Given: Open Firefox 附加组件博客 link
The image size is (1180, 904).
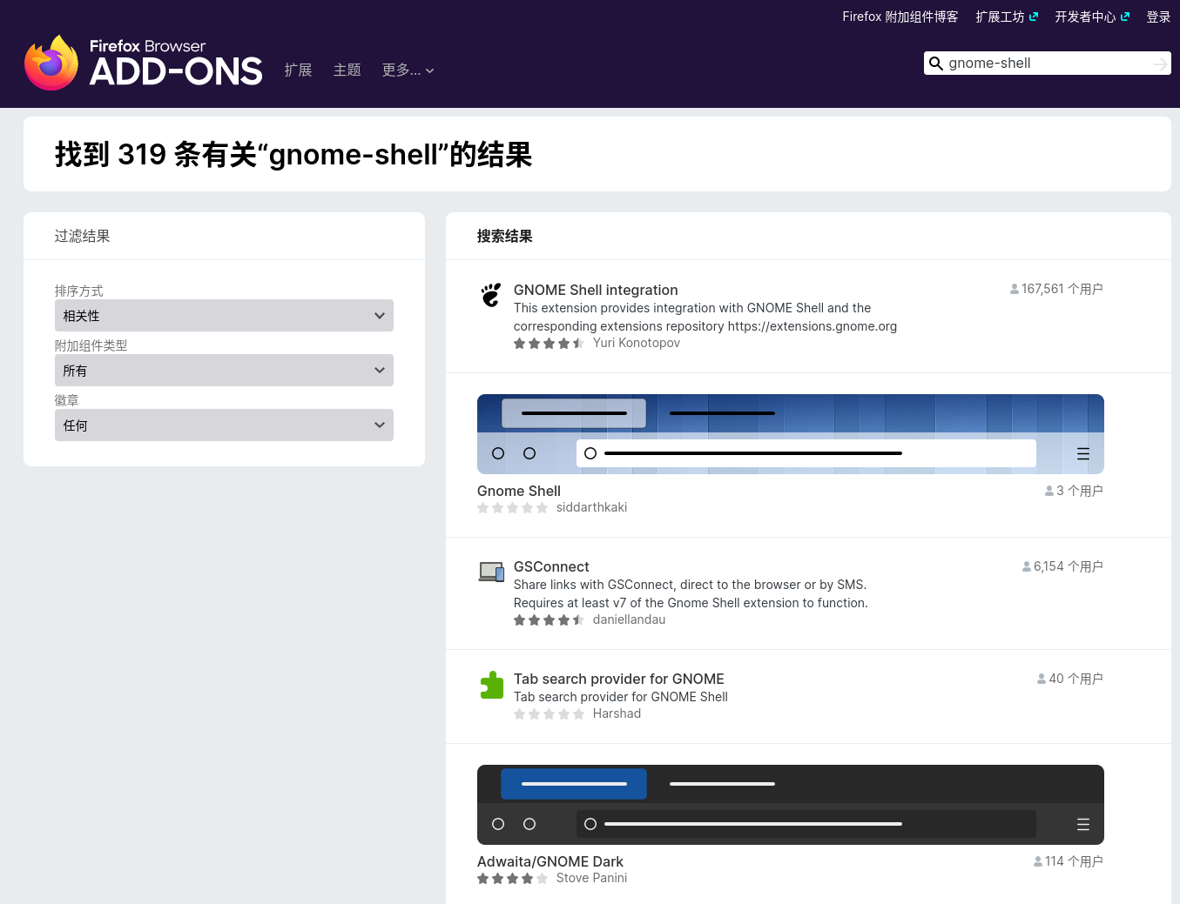Looking at the screenshot, I should click(x=900, y=17).
